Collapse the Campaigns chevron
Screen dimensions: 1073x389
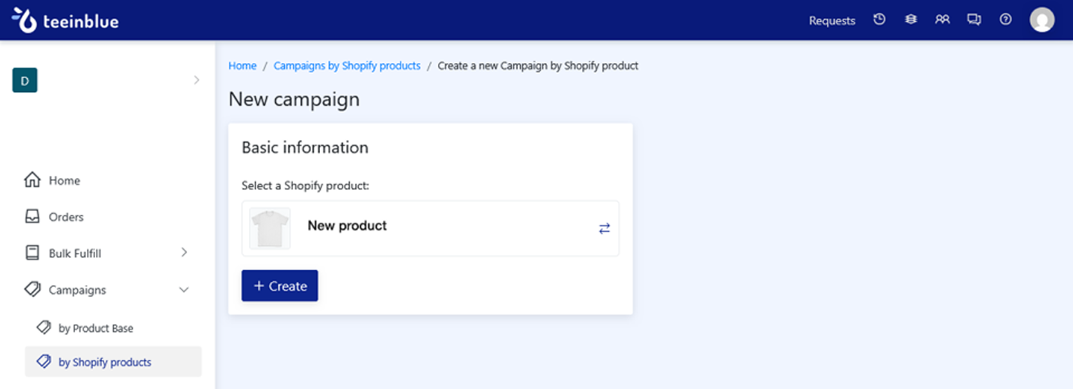184,290
